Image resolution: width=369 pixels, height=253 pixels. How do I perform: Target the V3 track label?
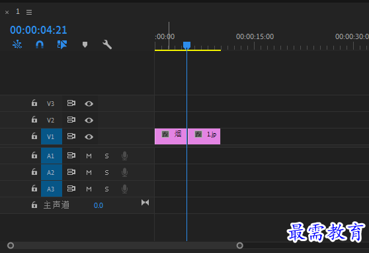pyautogui.click(x=51, y=103)
